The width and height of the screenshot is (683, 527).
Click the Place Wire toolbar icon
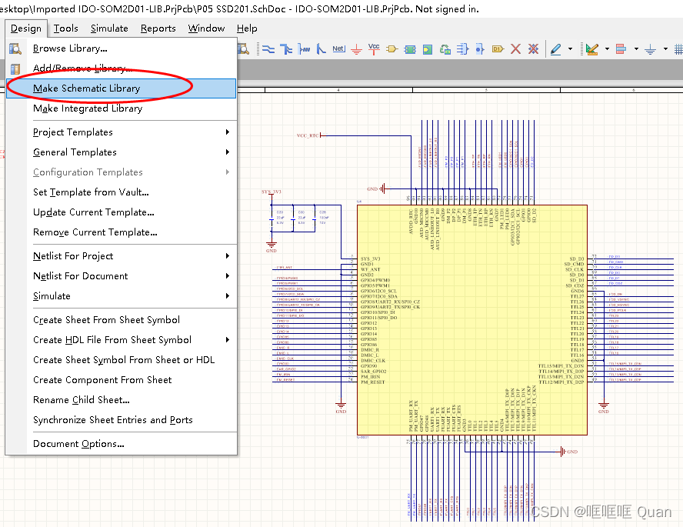pos(268,49)
